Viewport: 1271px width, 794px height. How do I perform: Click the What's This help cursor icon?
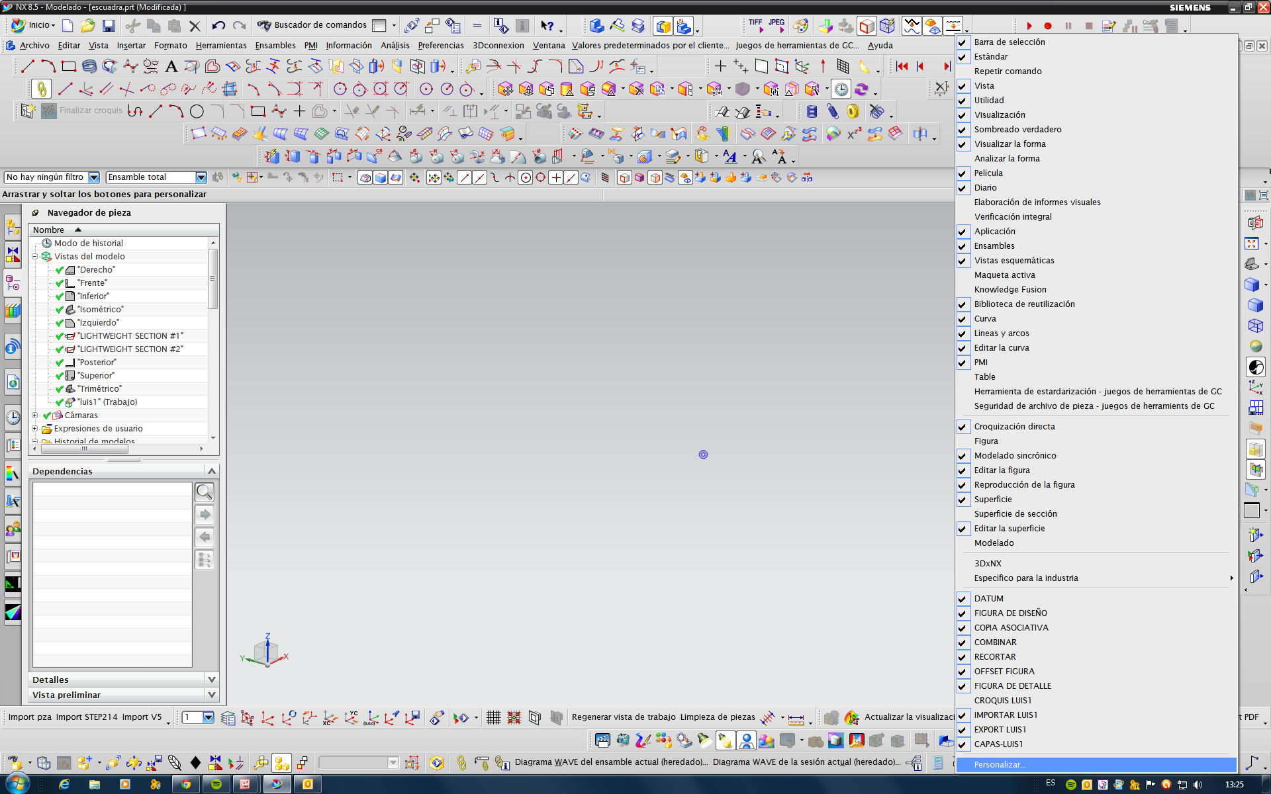pos(547,26)
